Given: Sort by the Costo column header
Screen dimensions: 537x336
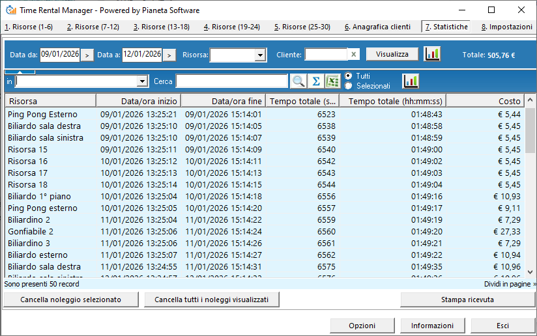Looking at the screenshot, I should [485, 101].
